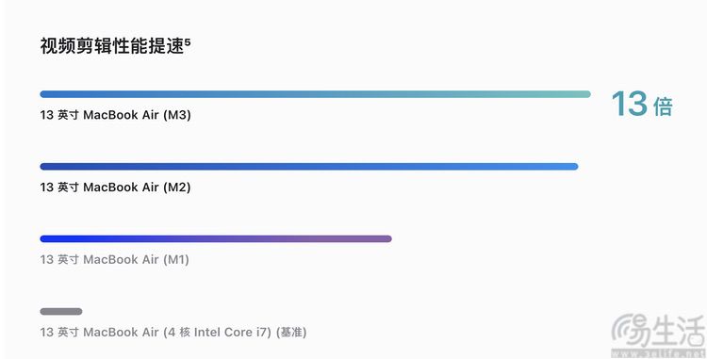Viewport: 707px width, 359px height.
Task: Open the footnote 5 superscript
Action: coord(188,41)
